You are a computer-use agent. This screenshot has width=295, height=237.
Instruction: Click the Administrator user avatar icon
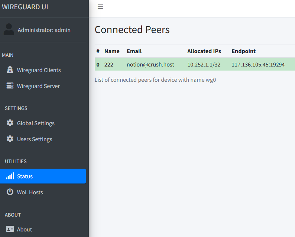9,30
